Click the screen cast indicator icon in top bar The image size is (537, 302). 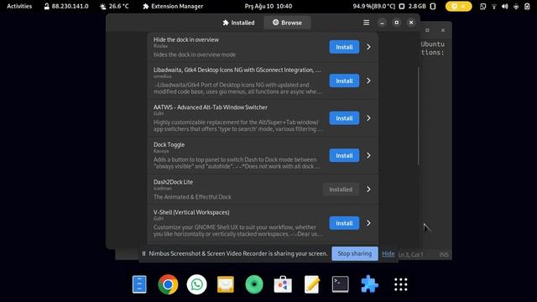click(483, 6)
